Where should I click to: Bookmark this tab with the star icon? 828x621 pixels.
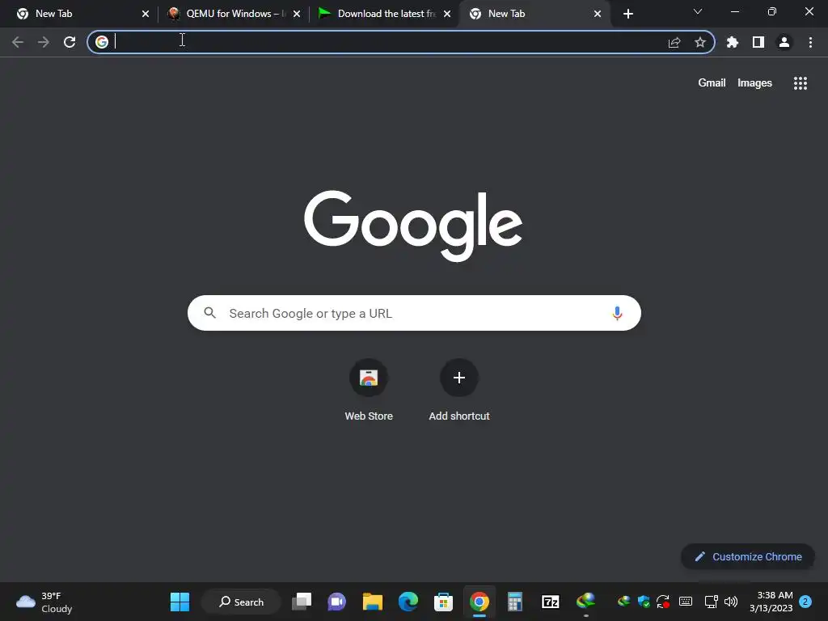(700, 42)
